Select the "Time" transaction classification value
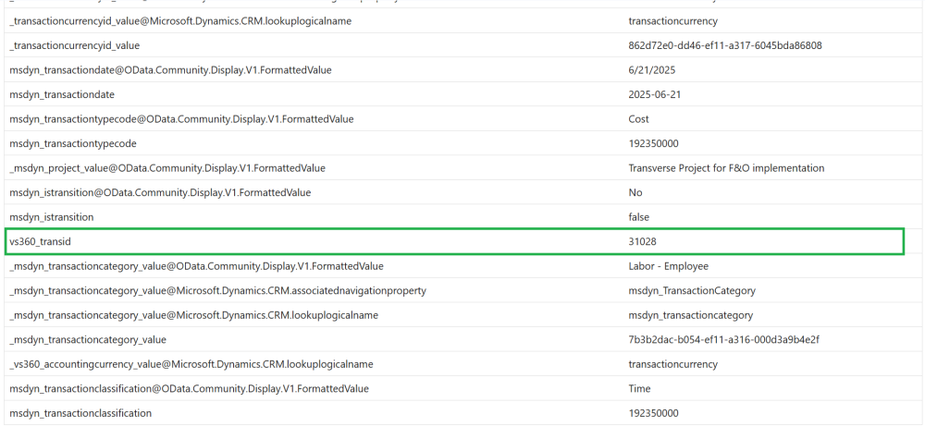The width and height of the screenshot is (925, 427). pyautogui.click(x=639, y=389)
